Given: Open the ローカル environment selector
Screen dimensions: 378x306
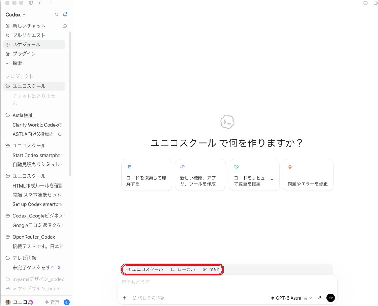Looking at the screenshot, I should [x=183, y=269].
